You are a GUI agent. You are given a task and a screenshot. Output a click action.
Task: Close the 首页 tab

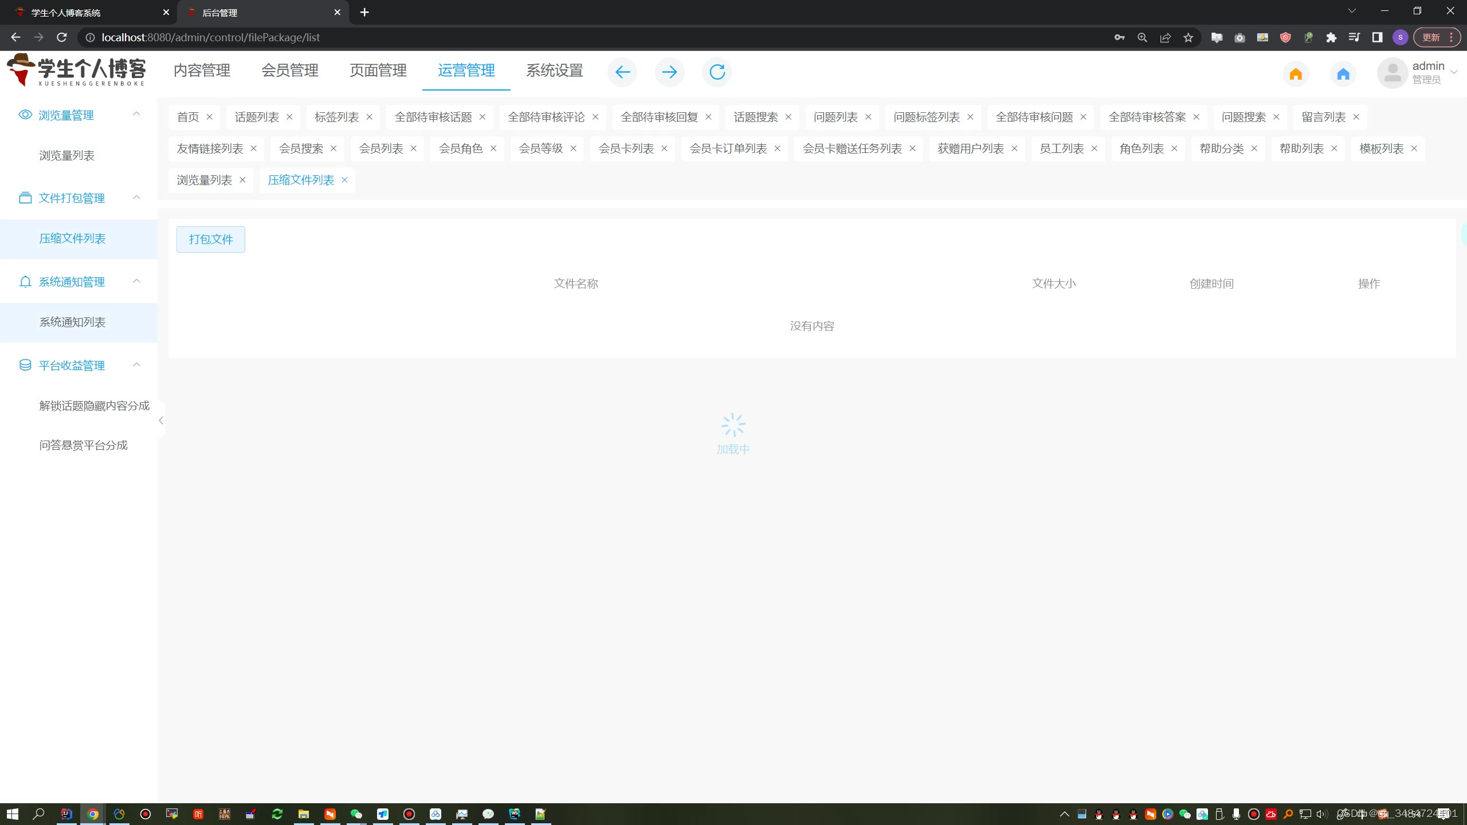pyautogui.click(x=210, y=117)
